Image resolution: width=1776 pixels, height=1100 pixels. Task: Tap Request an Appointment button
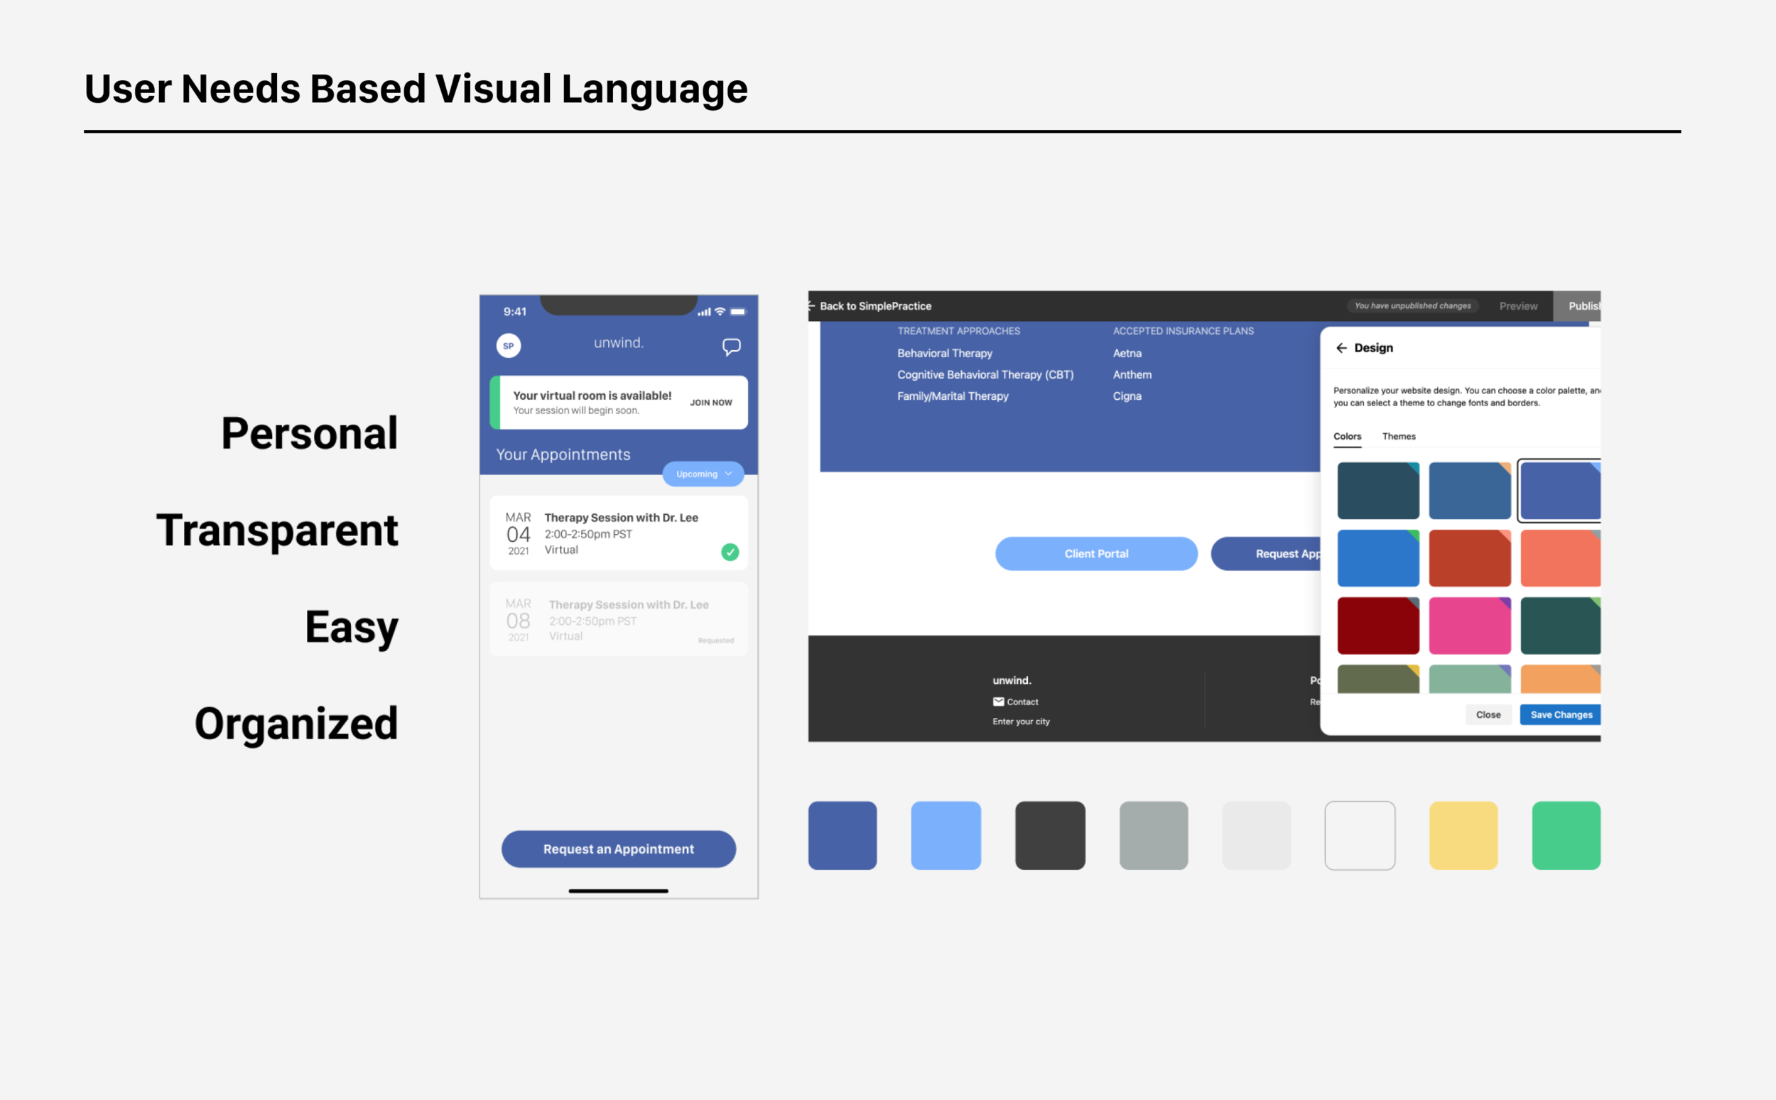click(619, 849)
